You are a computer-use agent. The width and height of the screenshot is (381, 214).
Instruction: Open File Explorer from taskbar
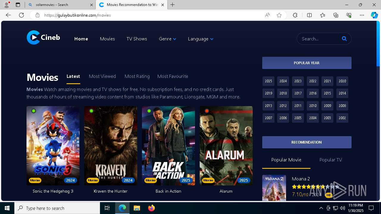pos(137,208)
